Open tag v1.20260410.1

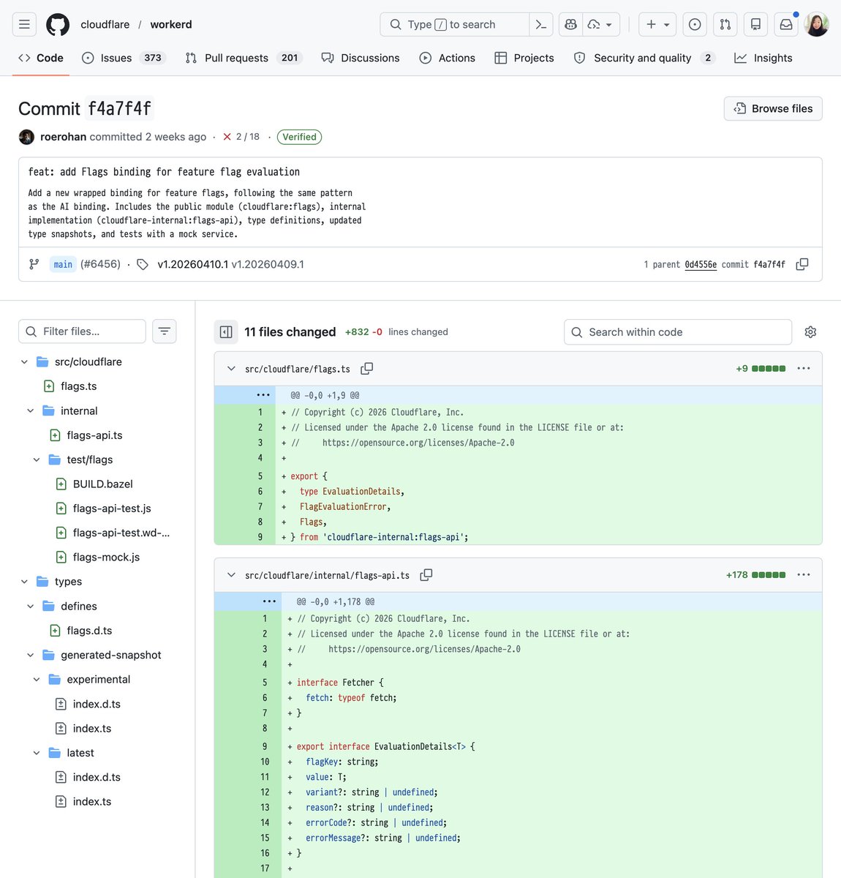click(192, 264)
